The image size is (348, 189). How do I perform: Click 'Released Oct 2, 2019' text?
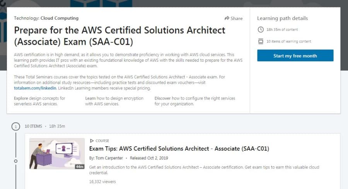(149, 158)
